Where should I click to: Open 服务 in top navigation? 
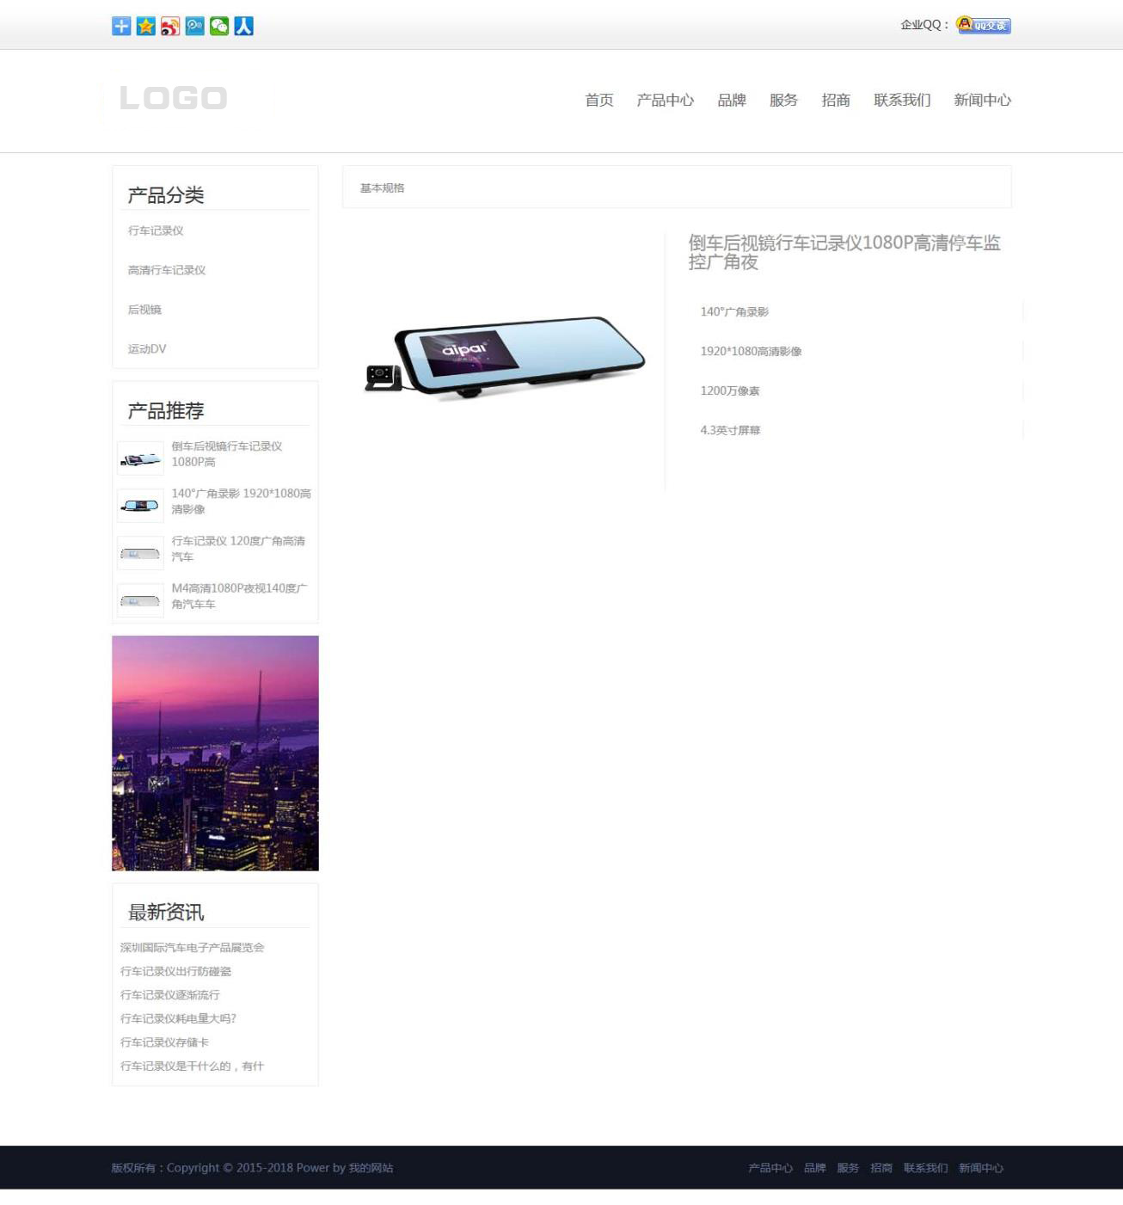pyautogui.click(x=783, y=101)
